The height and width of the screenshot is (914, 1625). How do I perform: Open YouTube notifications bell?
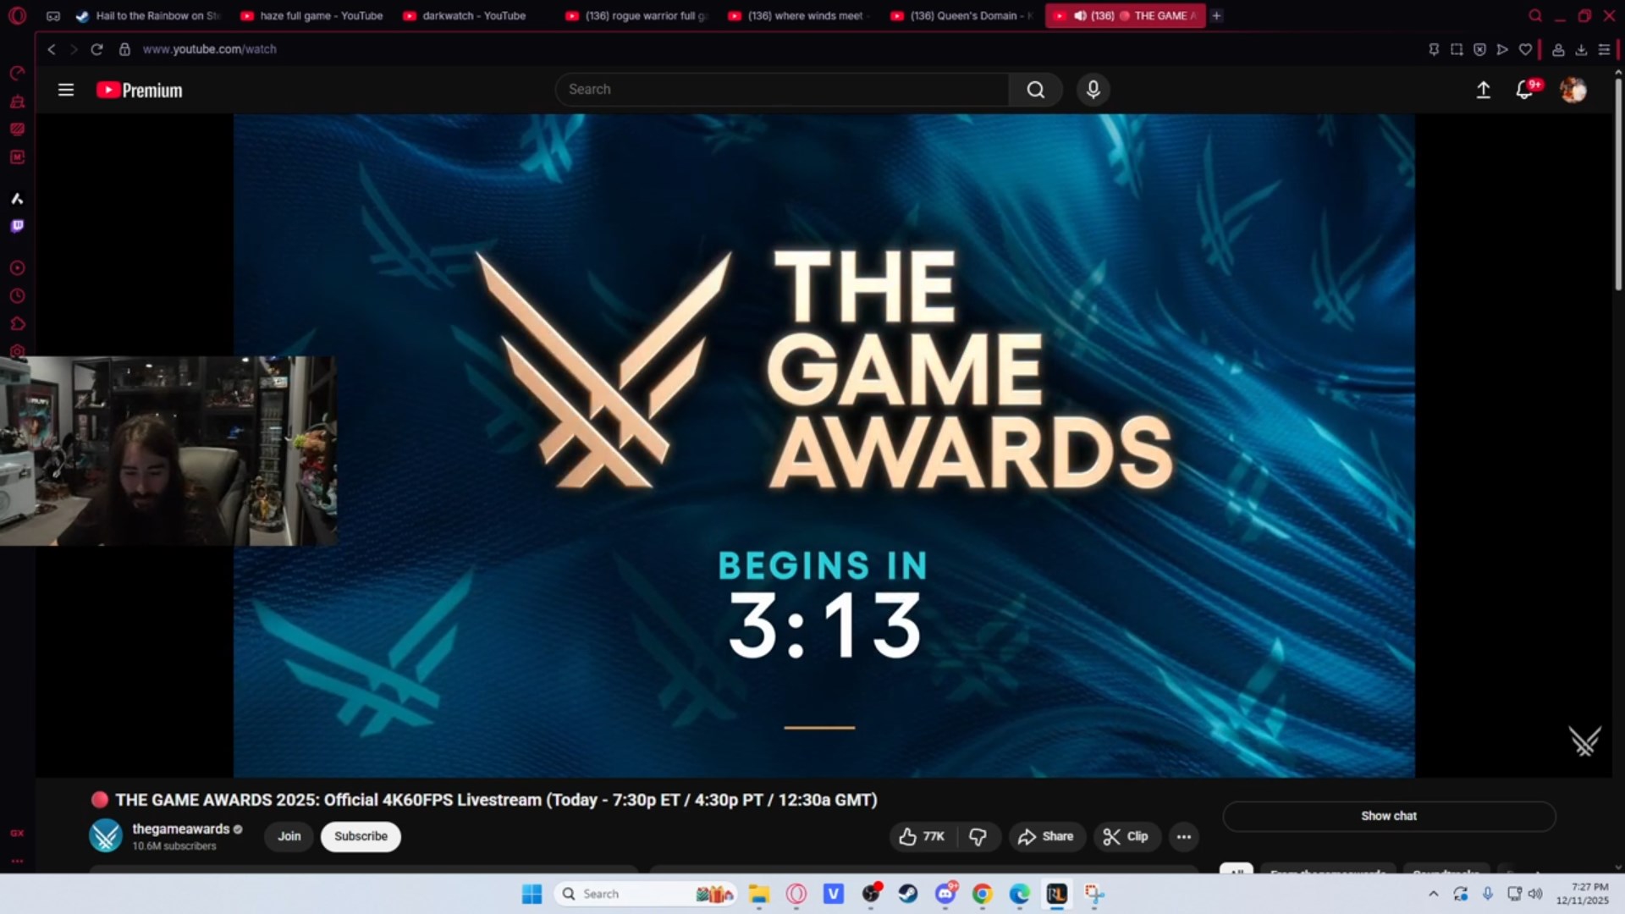(x=1524, y=90)
